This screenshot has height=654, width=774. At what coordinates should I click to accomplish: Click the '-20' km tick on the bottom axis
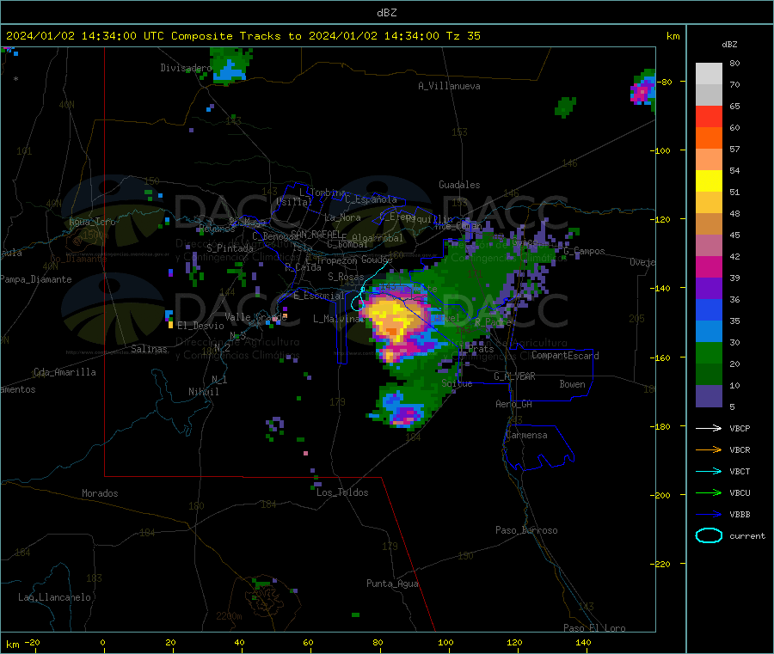click(x=32, y=643)
